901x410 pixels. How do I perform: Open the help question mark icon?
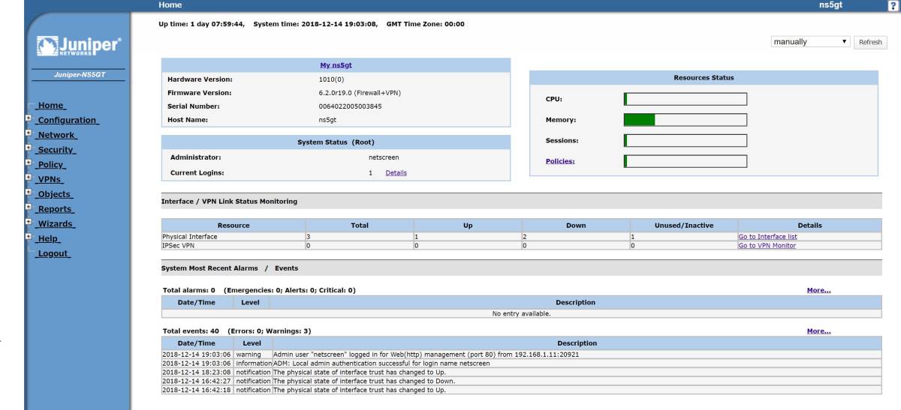pos(893,5)
